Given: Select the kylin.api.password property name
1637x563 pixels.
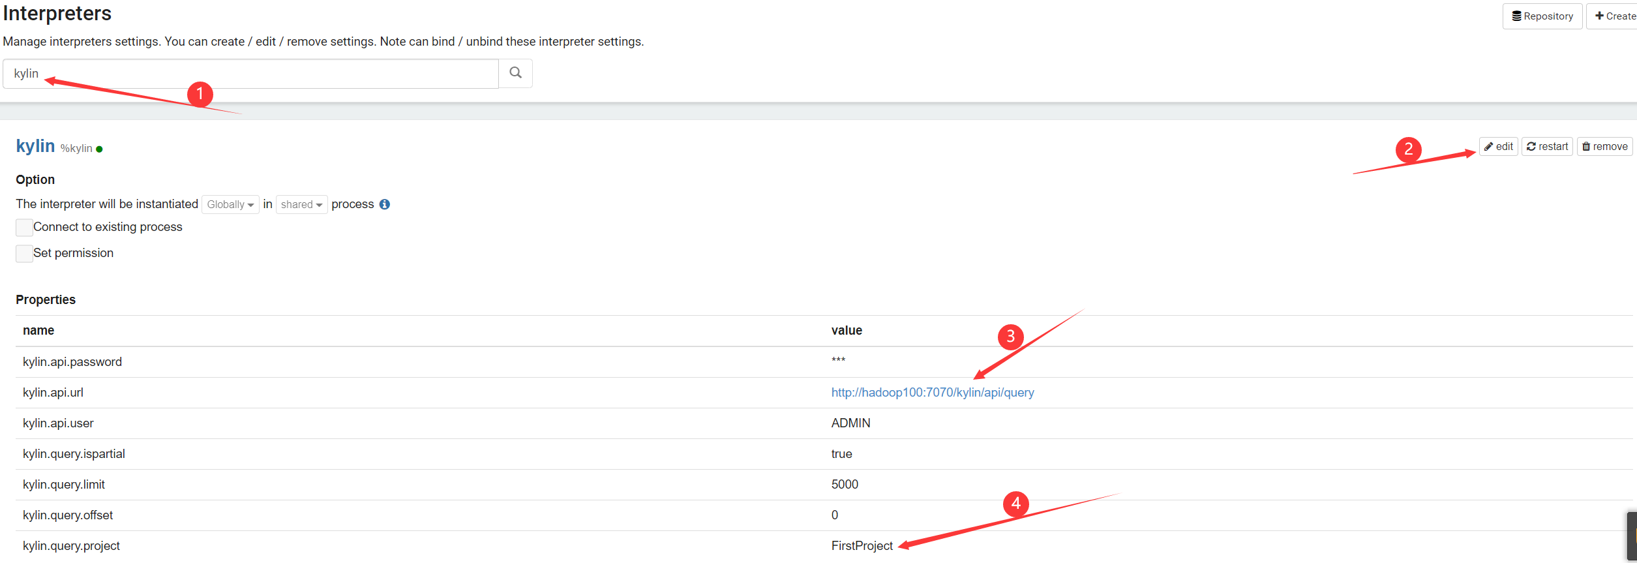Looking at the screenshot, I should tap(72, 361).
